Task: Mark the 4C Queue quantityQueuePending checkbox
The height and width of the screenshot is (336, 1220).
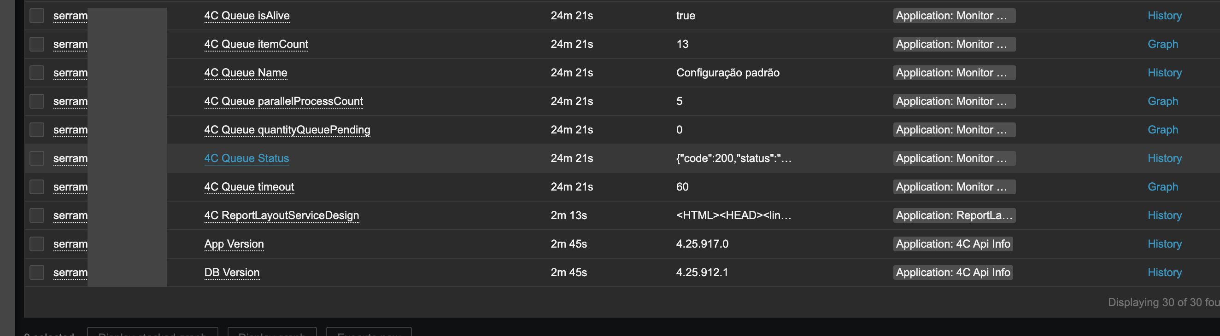Action: (36, 130)
